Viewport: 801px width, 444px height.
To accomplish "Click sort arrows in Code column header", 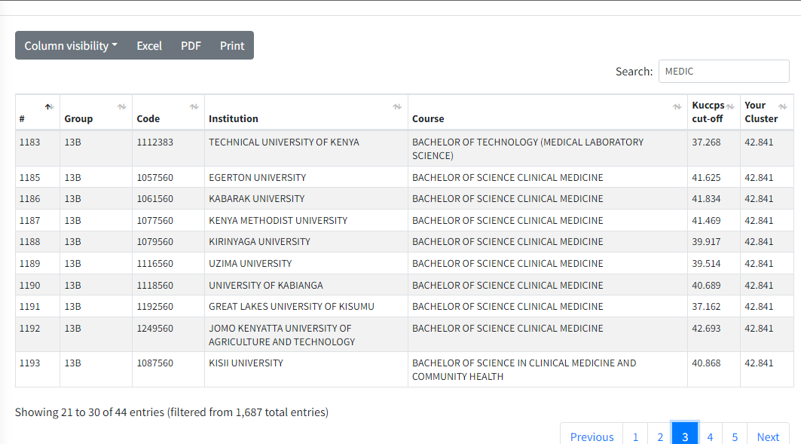I will pos(194,107).
